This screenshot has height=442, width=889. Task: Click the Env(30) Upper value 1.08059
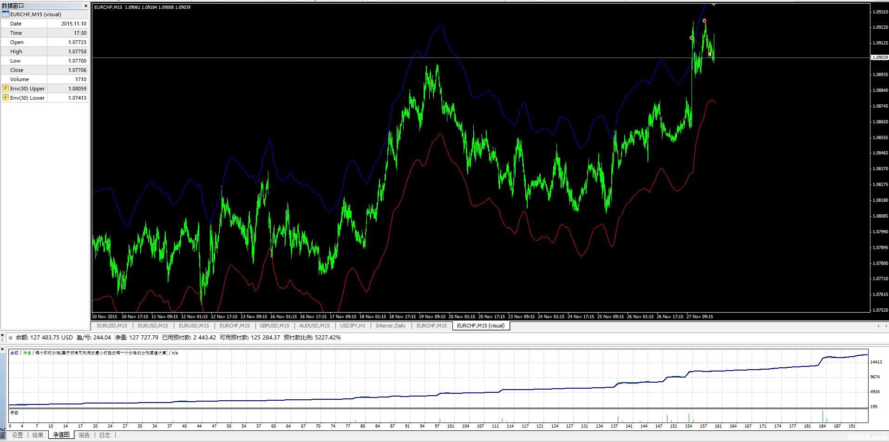coord(77,89)
